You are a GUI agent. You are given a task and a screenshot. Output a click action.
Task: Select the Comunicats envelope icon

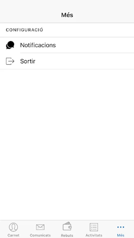pos(40,227)
